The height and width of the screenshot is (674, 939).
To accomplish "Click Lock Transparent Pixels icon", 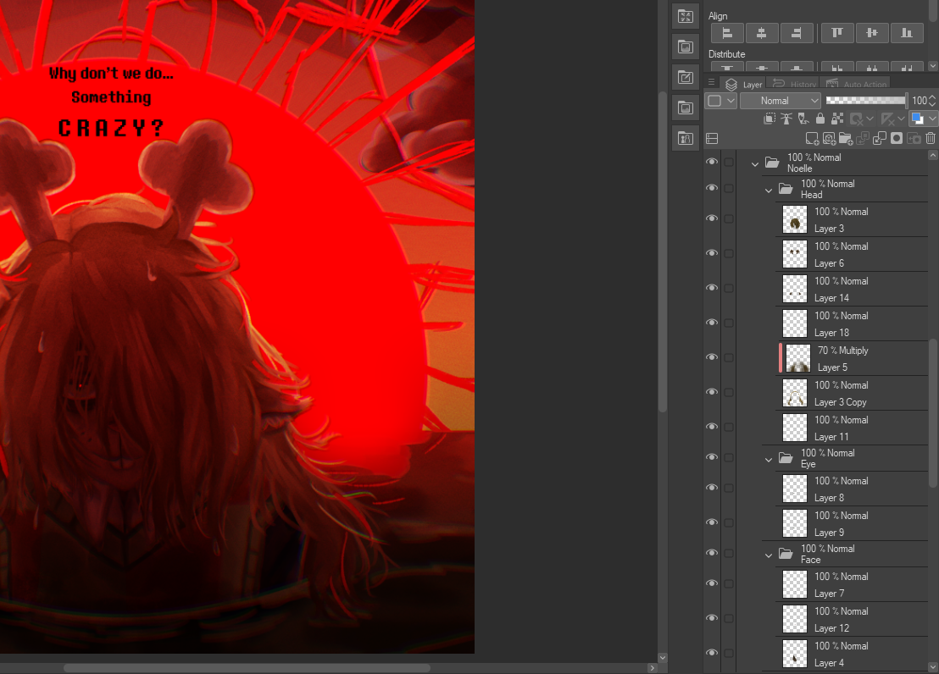I will click(837, 119).
